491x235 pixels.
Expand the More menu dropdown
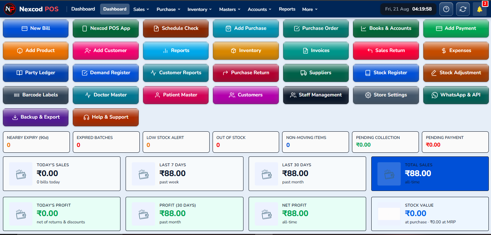[310, 9]
